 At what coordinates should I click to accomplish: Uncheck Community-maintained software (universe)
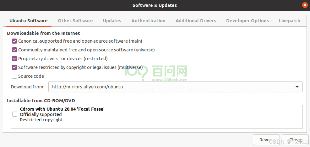[x=14, y=50]
